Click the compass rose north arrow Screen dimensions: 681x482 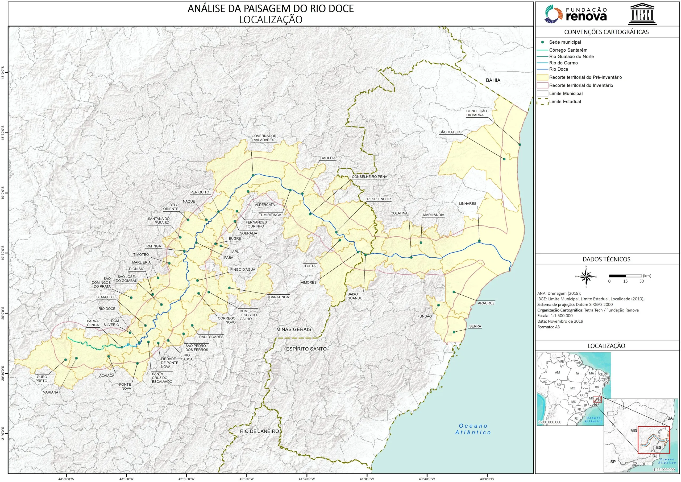(x=586, y=276)
